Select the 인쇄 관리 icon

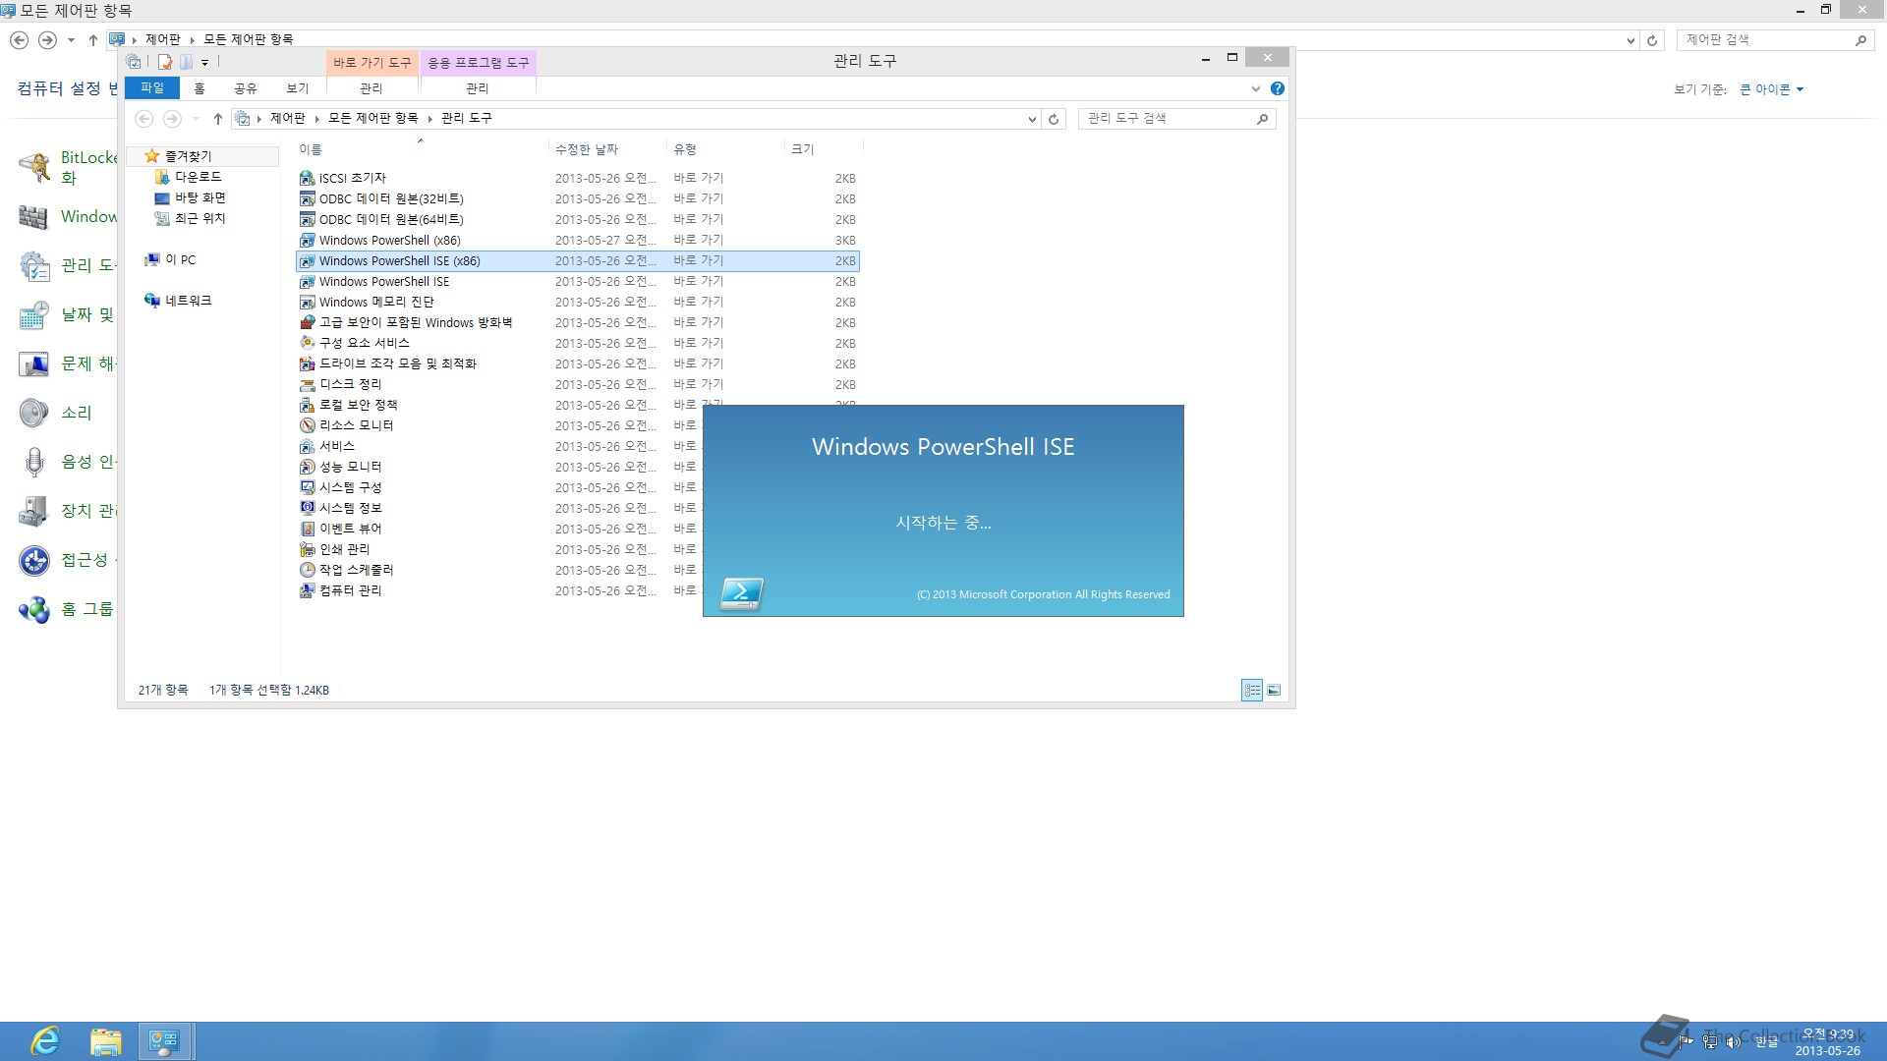point(308,550)
